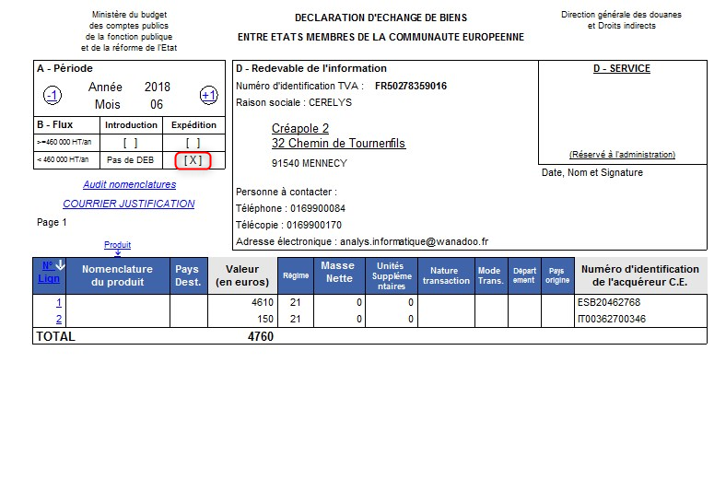Check Expédition box for >=460 000 HT/an

pos(193,143)
